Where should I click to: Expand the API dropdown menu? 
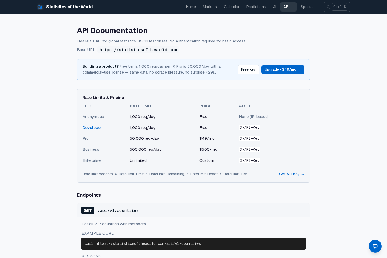point(288,7)
